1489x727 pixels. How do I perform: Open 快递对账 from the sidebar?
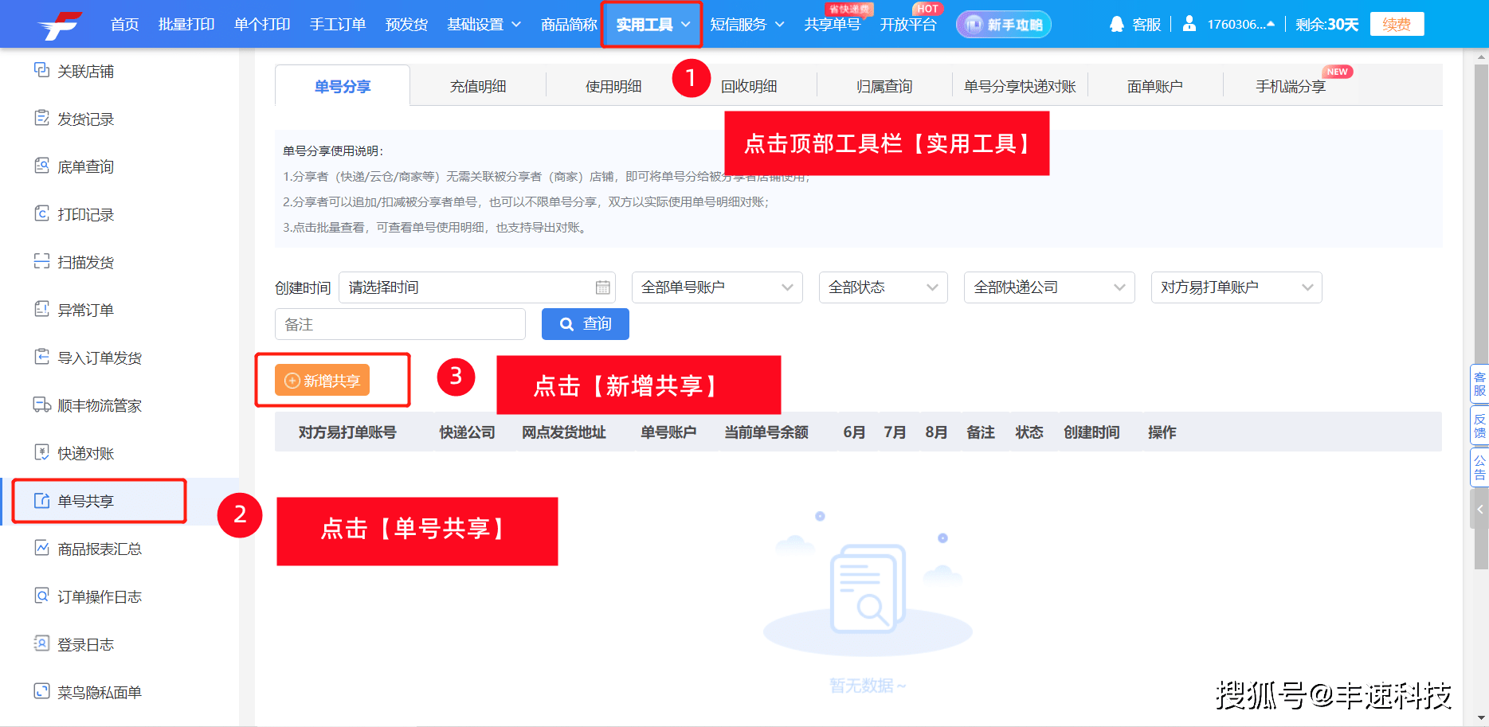point(88,453)
